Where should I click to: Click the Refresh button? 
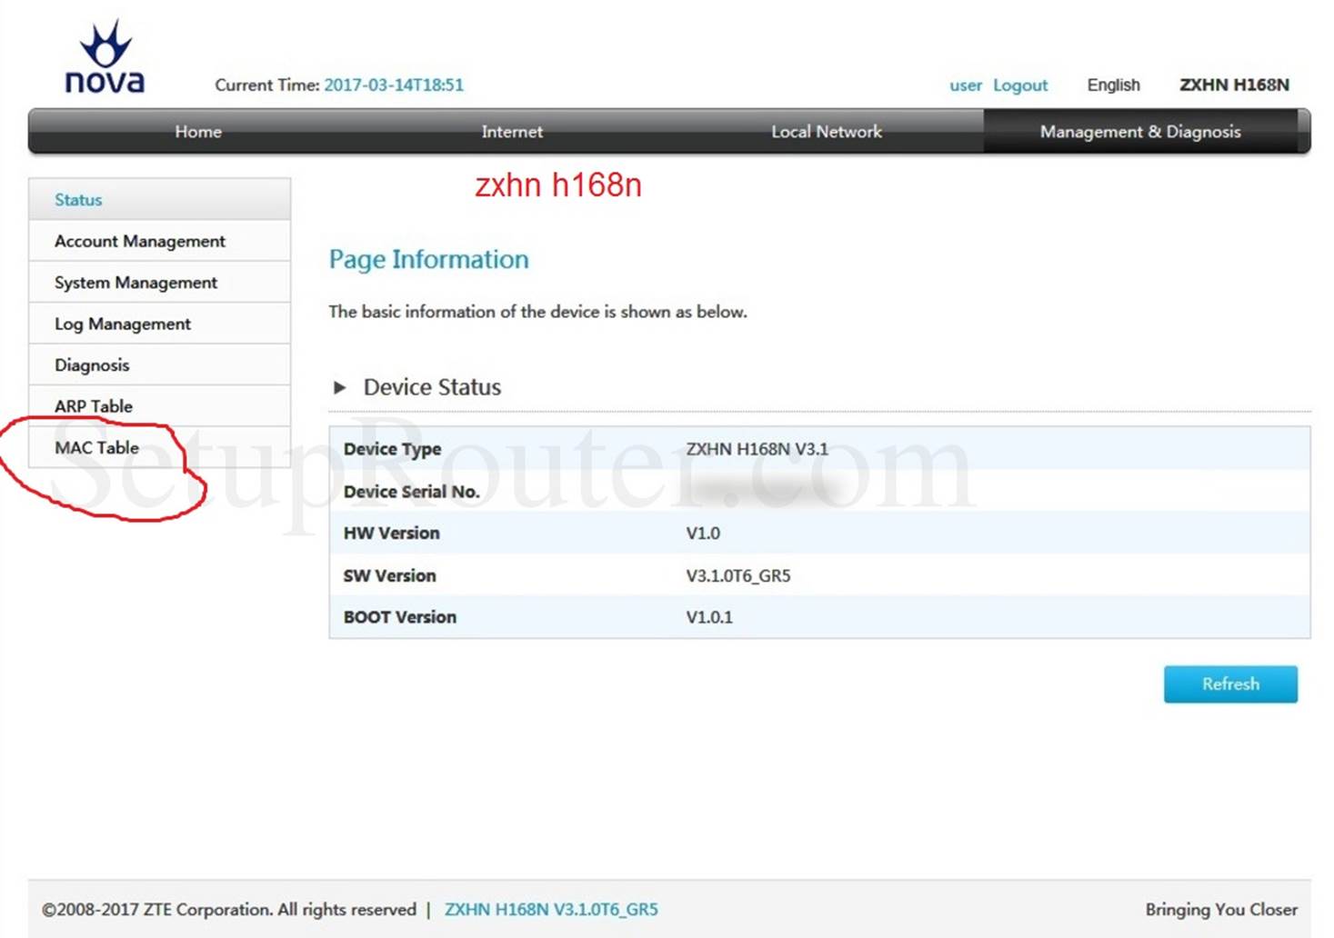[1230, 684]
